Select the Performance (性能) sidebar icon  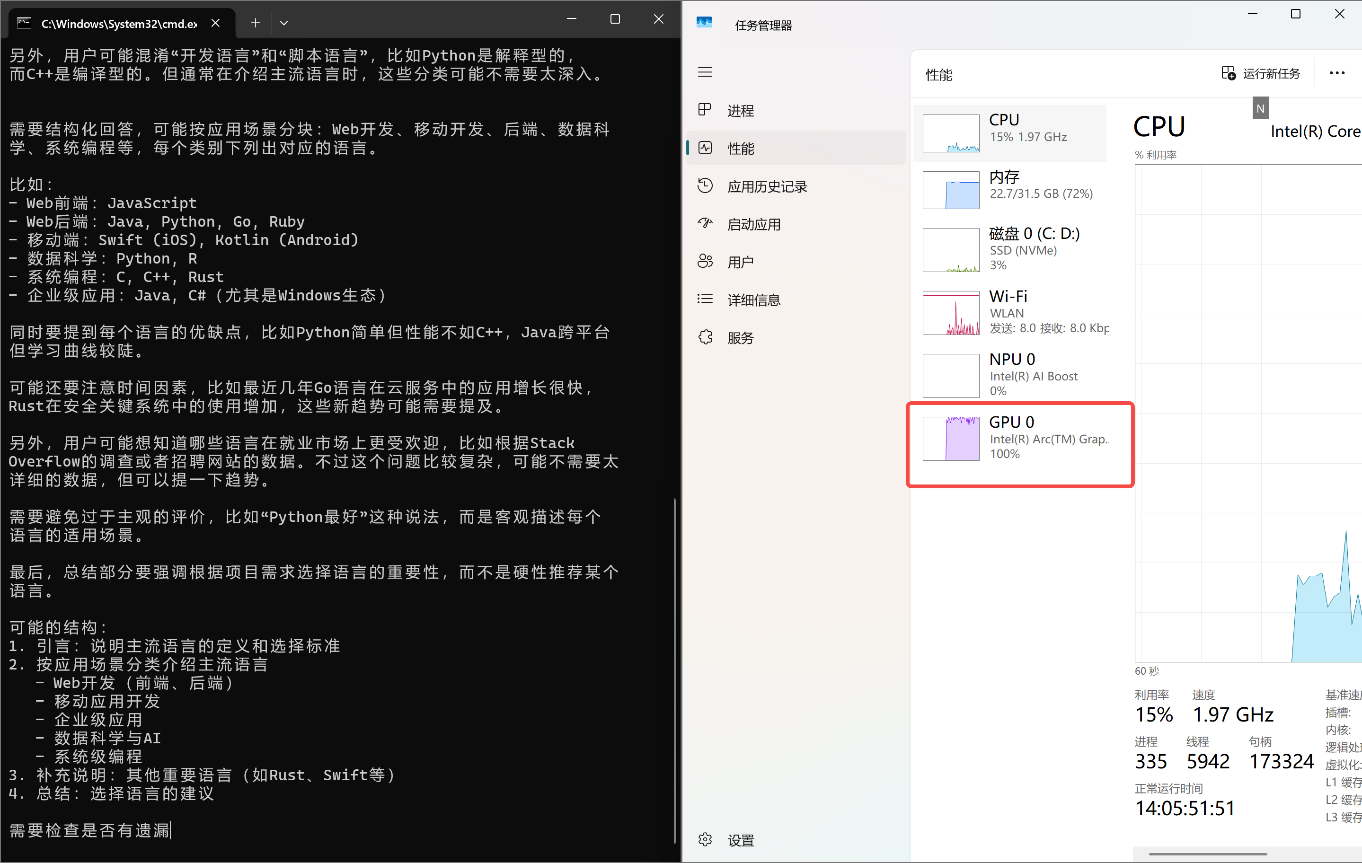pos(705,148)
